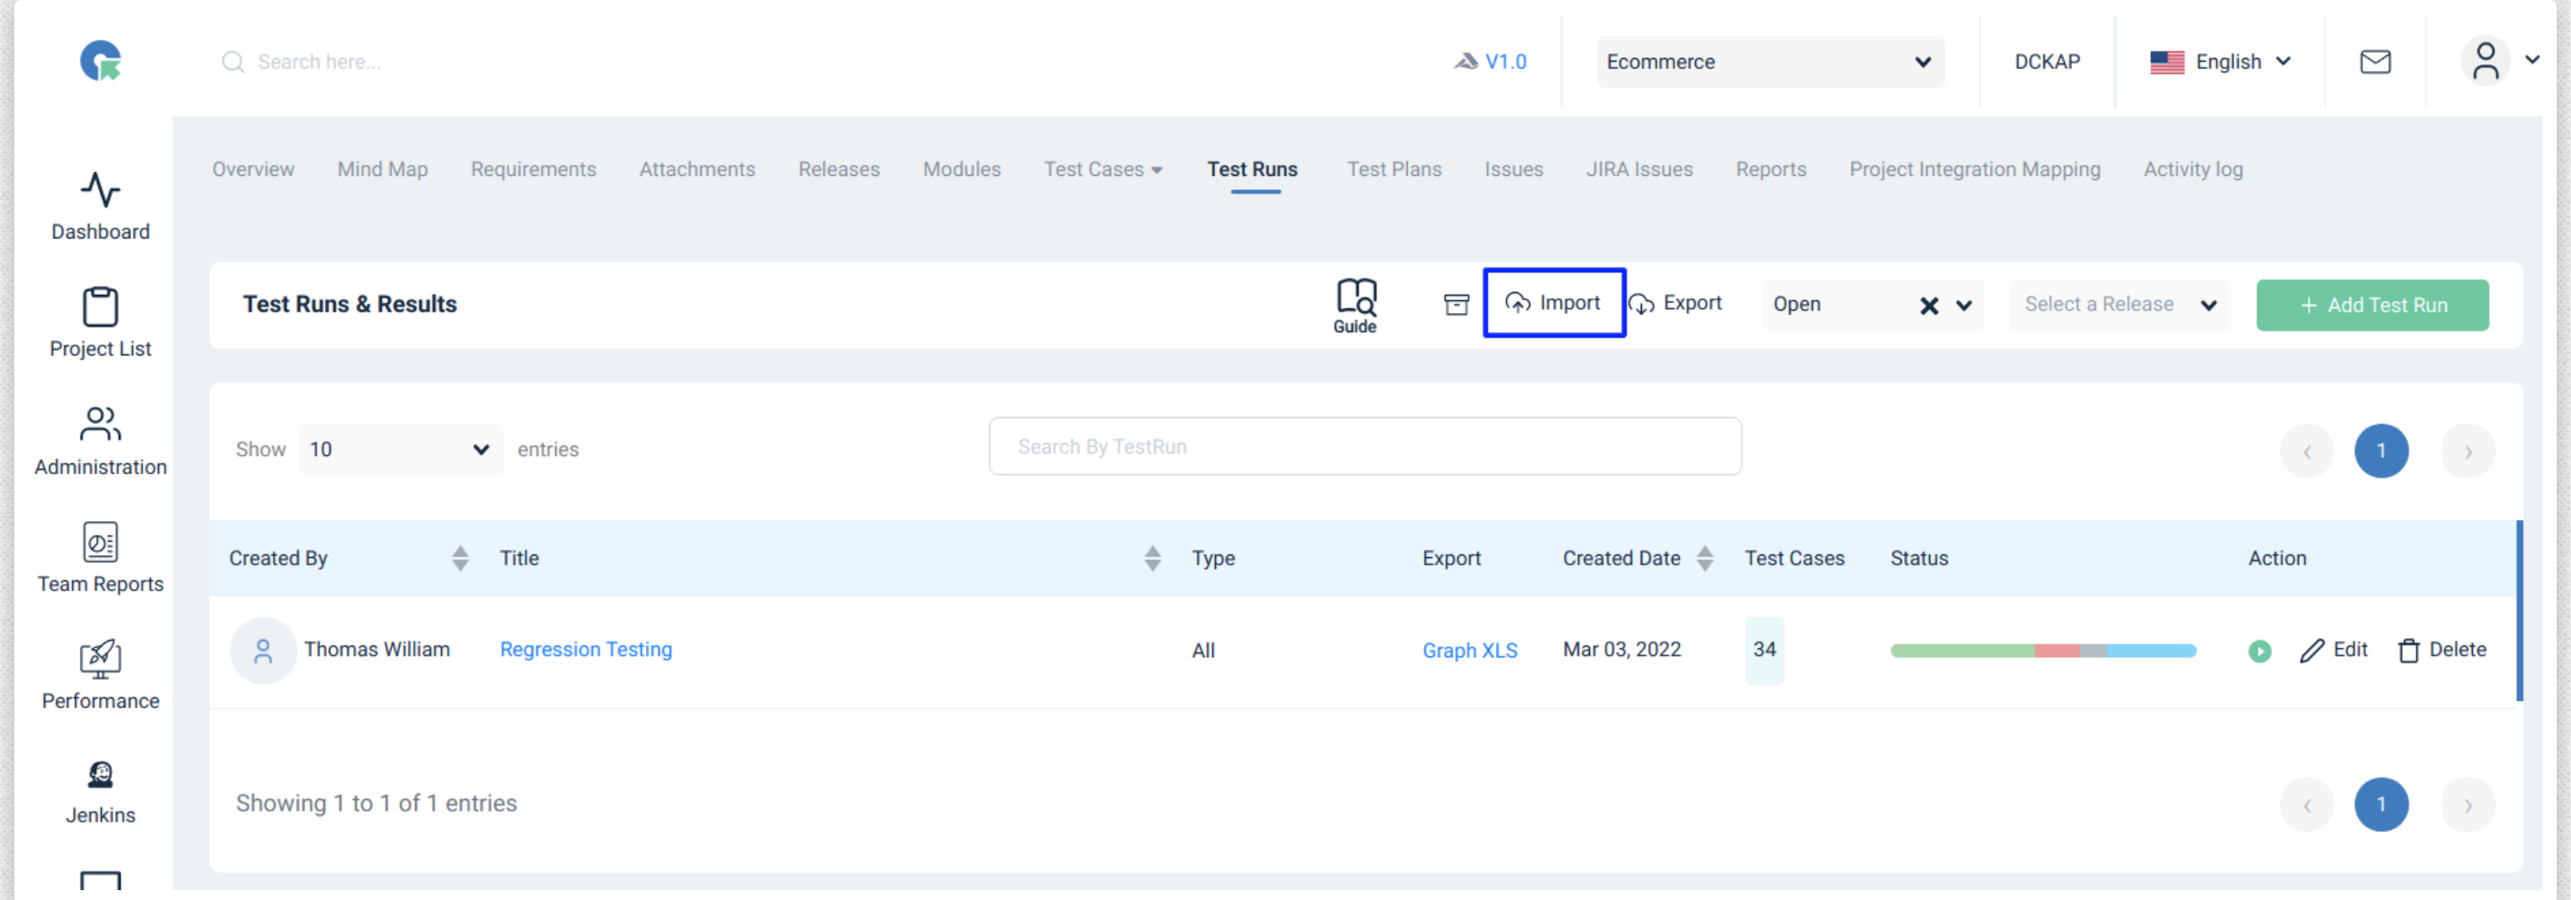Sort by the Created Date column arrows
This screenshot has height=900, width=2571.
point(1705,558)
